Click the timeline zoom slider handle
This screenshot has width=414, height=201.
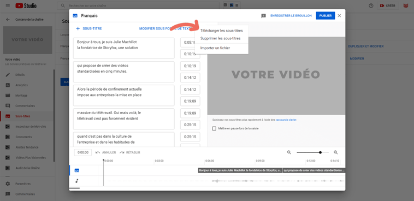point(320,152)
